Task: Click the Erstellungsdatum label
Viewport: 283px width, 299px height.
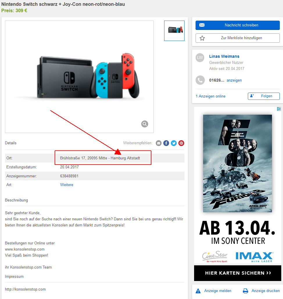Action: coord(22,167)
